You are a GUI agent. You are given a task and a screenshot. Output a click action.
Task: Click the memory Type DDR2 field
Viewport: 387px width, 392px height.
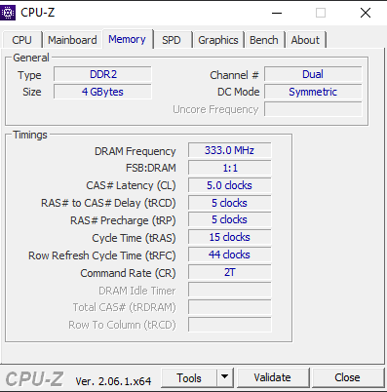tap(102, 74)
